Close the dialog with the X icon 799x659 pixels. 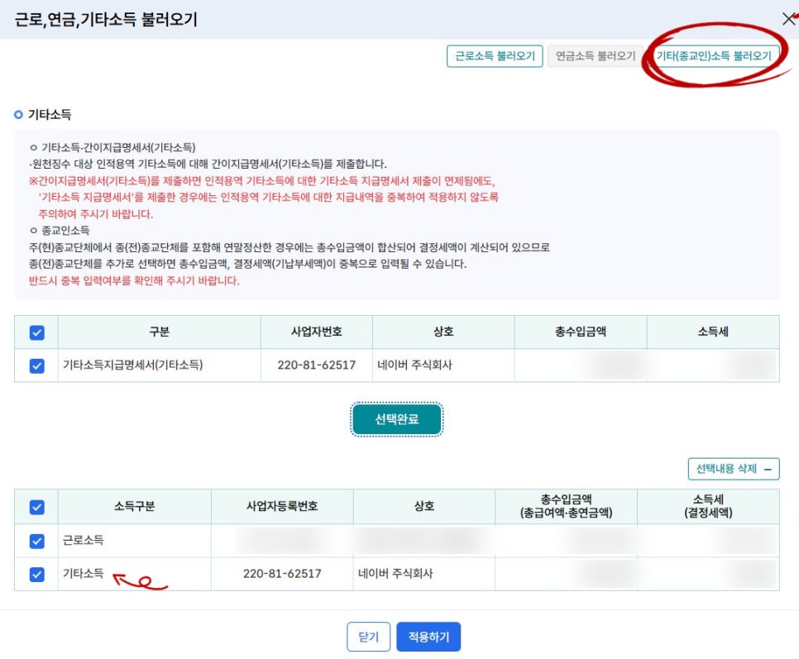coord(789,17)
